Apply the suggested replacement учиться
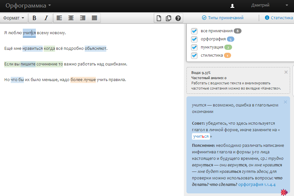Viewport: 294px width, 196px height. pyautogui.click(x=201, y=136)
